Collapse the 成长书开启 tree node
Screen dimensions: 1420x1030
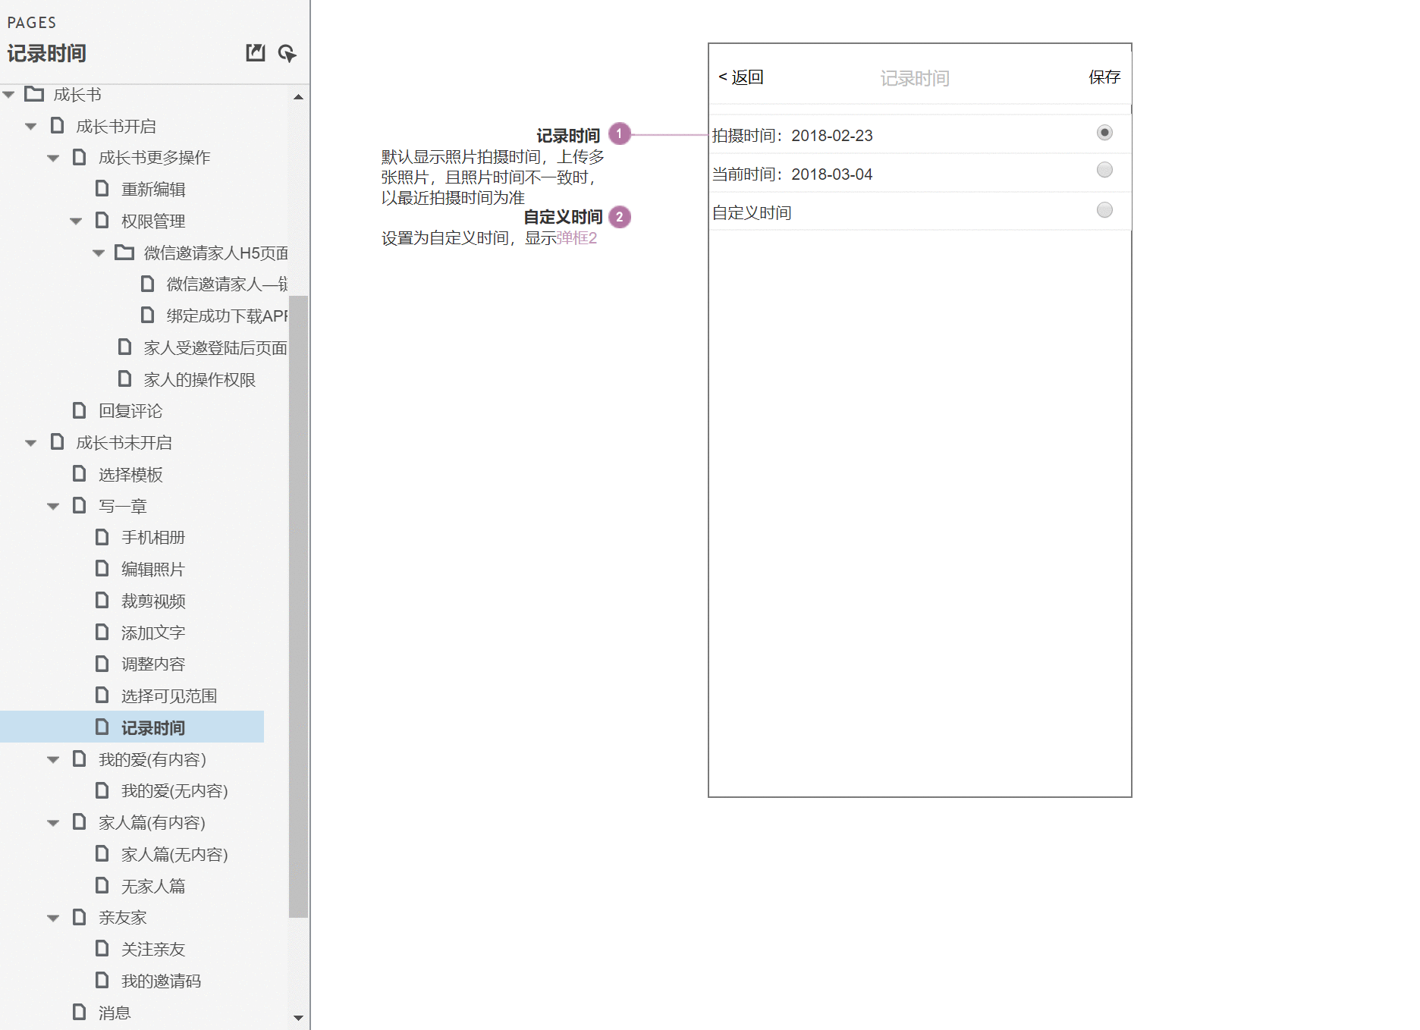click(31, 127)
